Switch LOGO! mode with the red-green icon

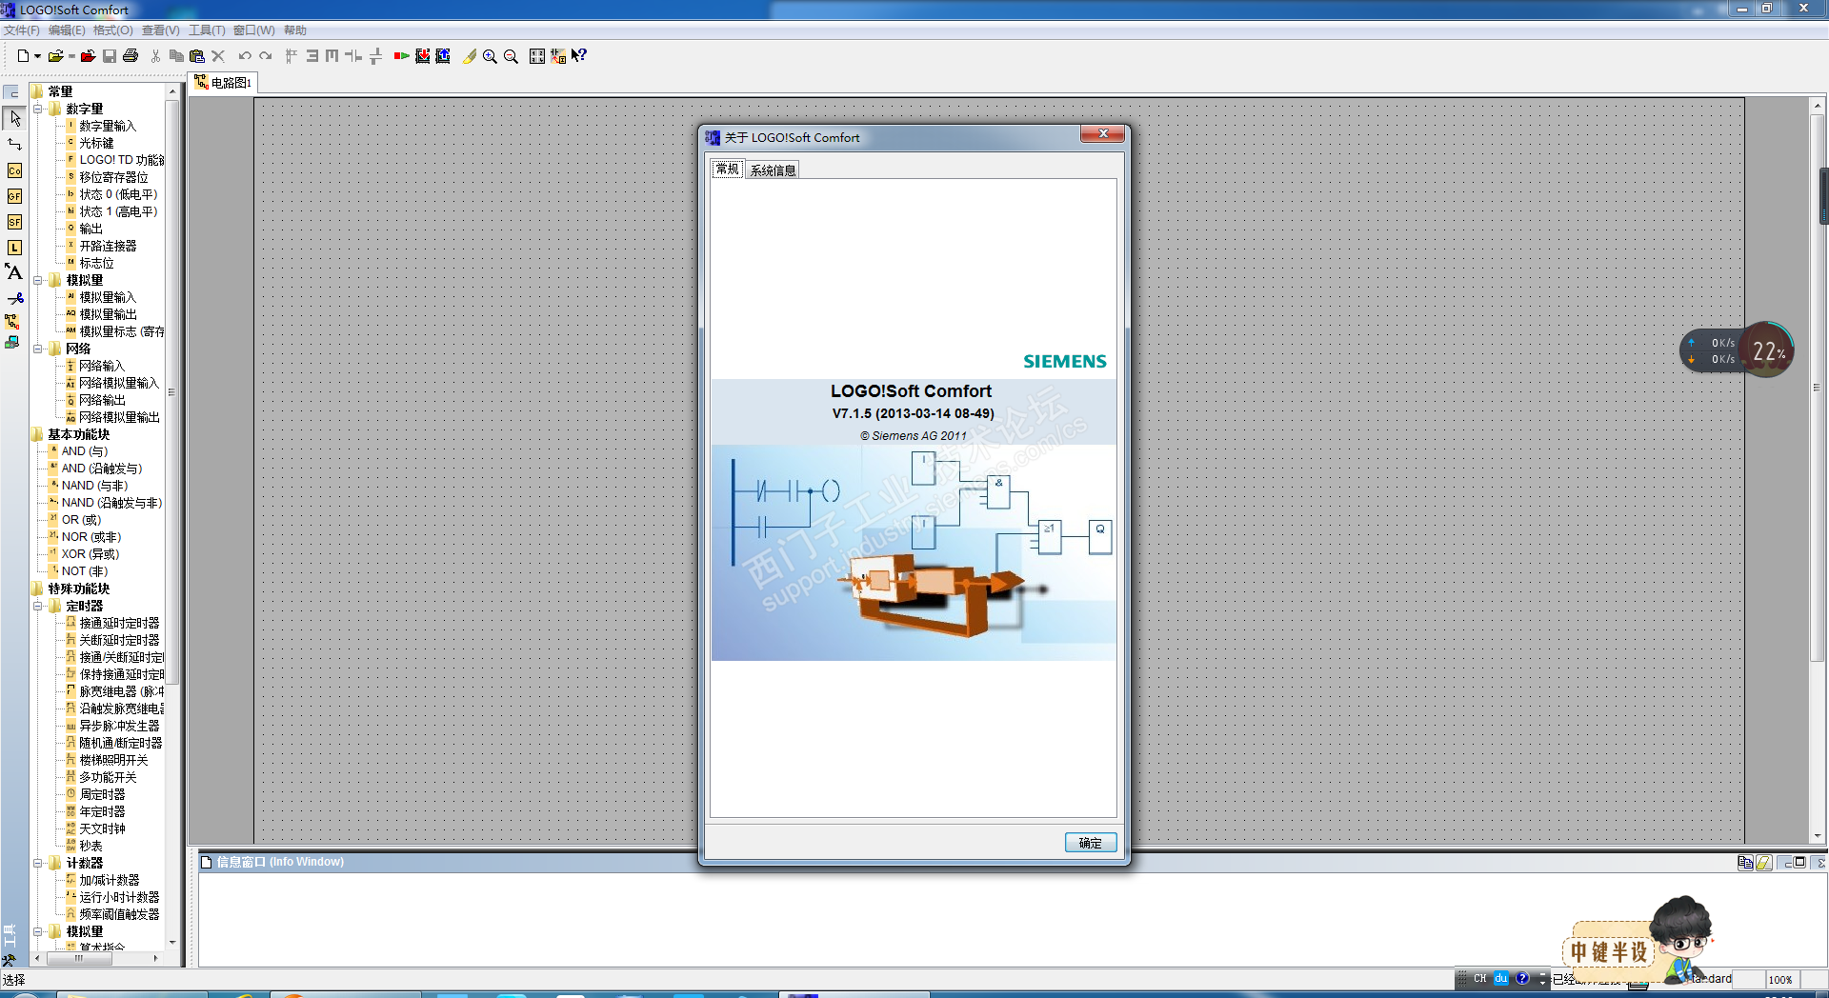tap(401, 56)
